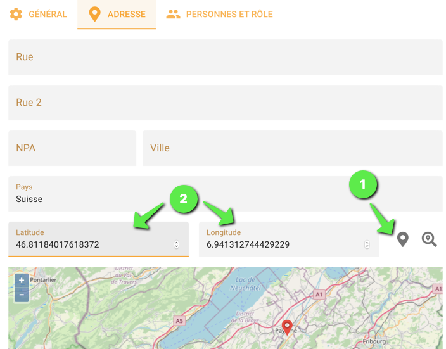446x349 pixels.
Task: Click the magnifier search location icon
Action: point(430,239)
